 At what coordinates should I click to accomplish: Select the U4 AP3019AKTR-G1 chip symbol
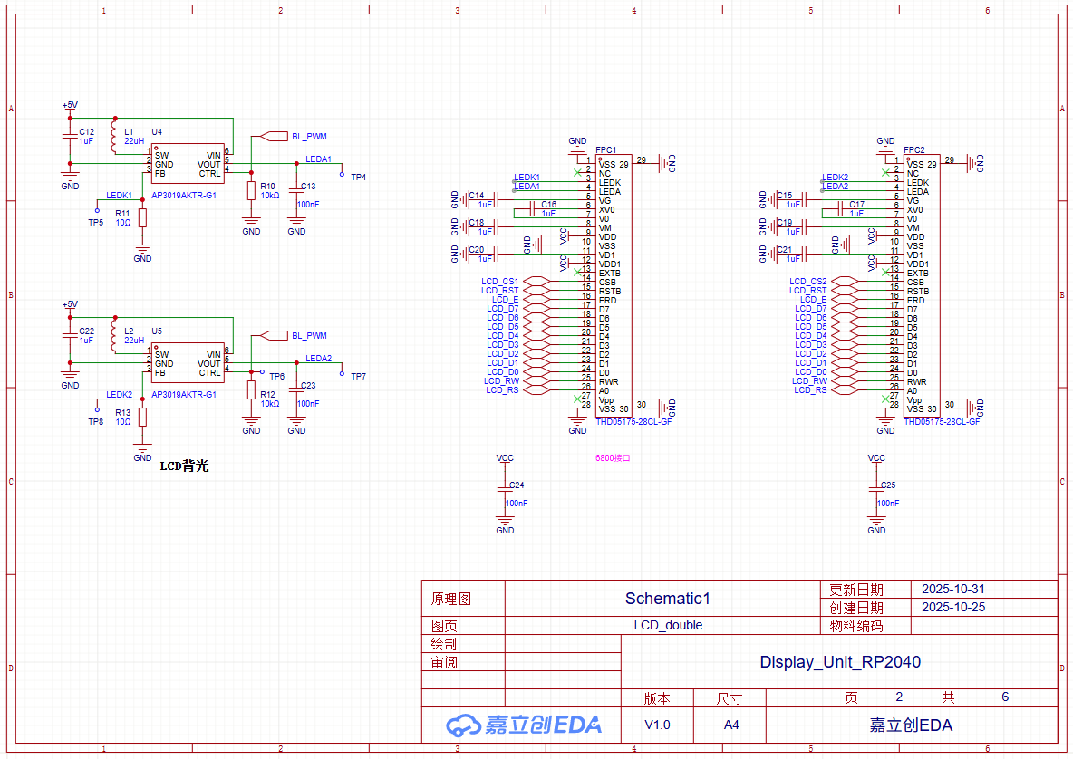(x=187, y=164)
